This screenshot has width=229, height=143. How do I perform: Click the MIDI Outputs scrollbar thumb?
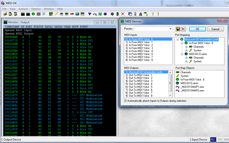click(170, 83)
